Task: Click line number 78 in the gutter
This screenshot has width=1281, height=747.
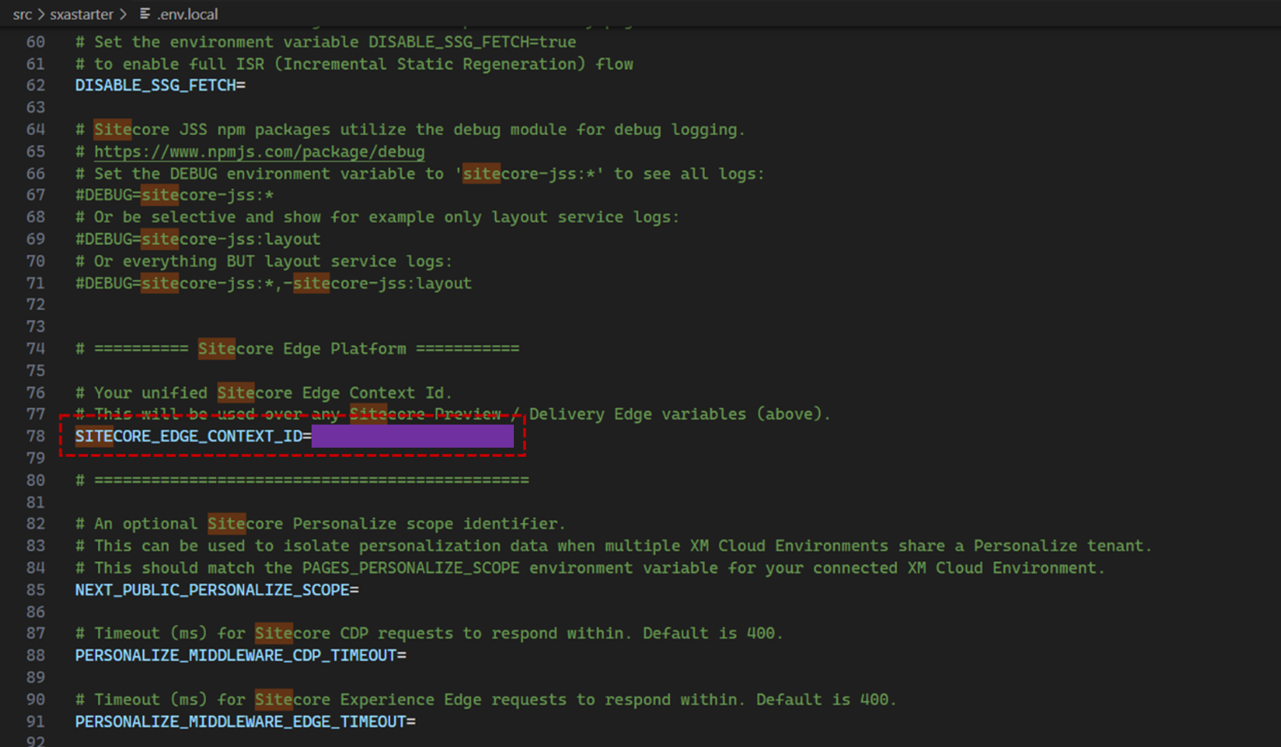Action: click(x=35, y=436)
